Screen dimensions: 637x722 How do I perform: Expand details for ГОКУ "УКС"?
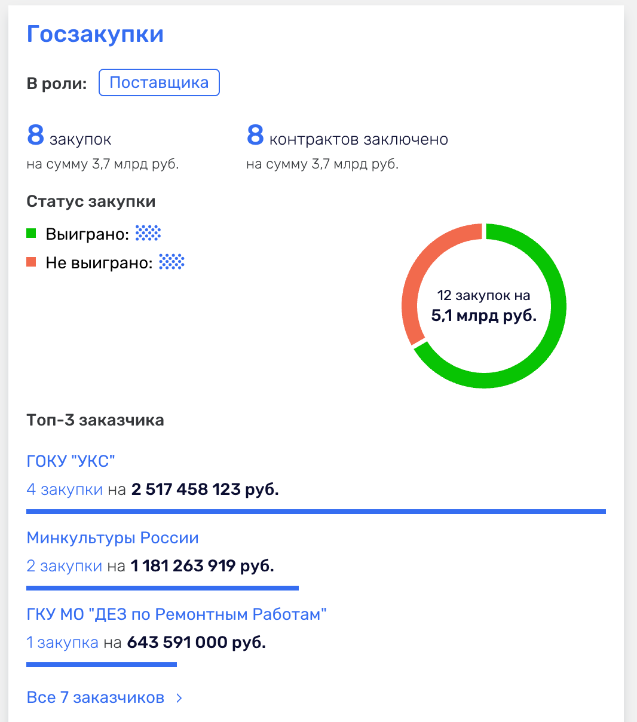(71, 460)
